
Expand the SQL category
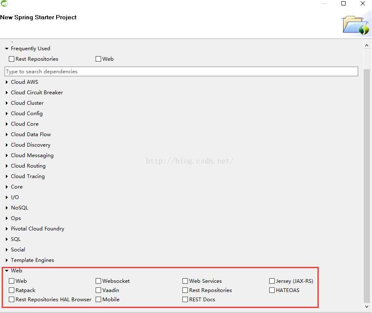click(7, 239)
